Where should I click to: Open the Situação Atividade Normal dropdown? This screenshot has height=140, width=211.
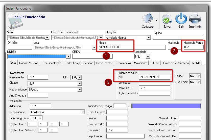tap(148, 38)
